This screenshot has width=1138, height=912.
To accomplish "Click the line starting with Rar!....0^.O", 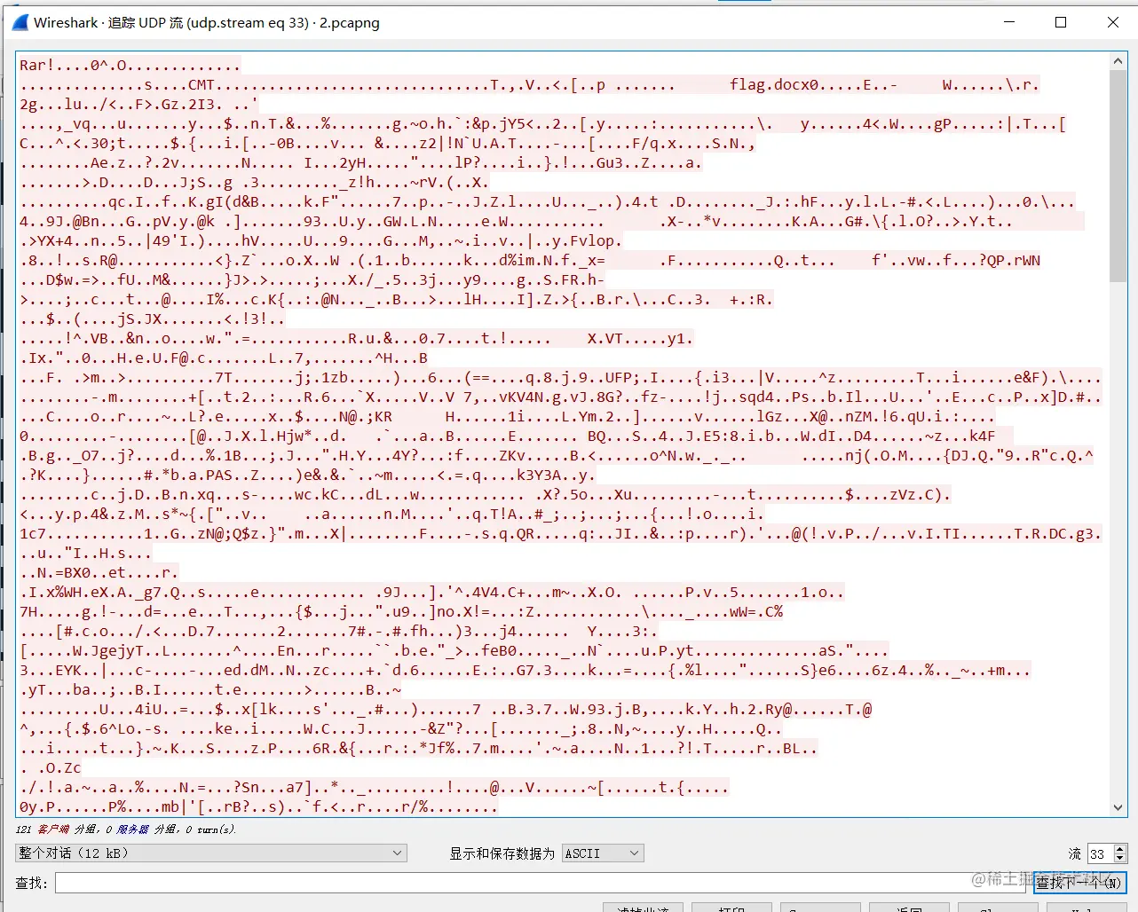I will pyautogui.click(x=130, y=65).
